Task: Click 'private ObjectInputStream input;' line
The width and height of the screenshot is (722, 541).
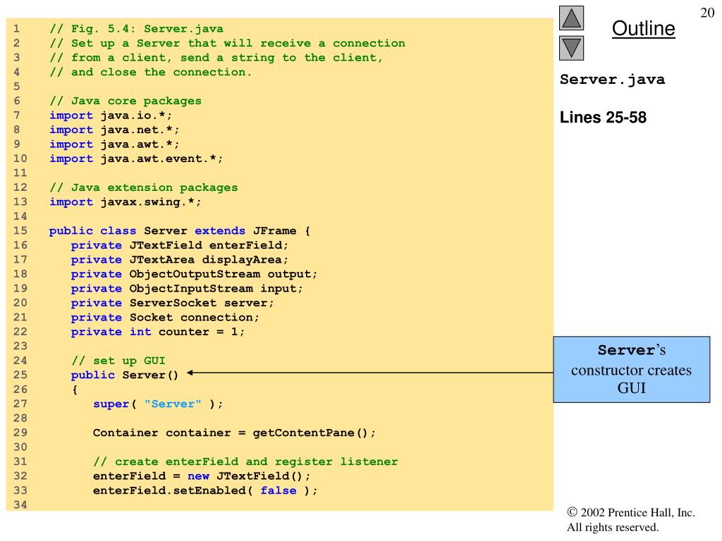Action: pos(187,288)
